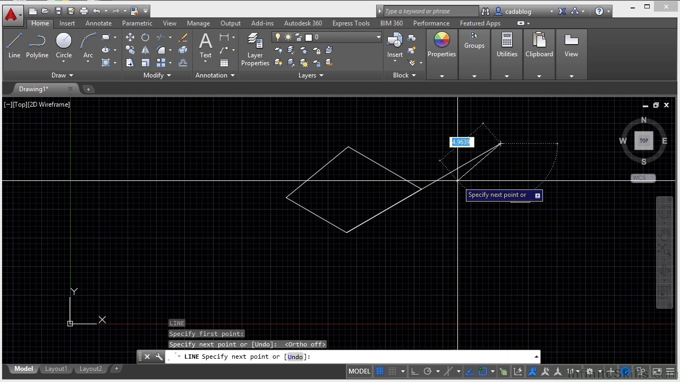Select the Line tool
680x382 pixels.
14,45
